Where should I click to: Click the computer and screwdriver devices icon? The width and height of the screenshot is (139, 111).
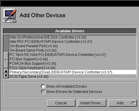pyautogui.click(x=10, y=16)
